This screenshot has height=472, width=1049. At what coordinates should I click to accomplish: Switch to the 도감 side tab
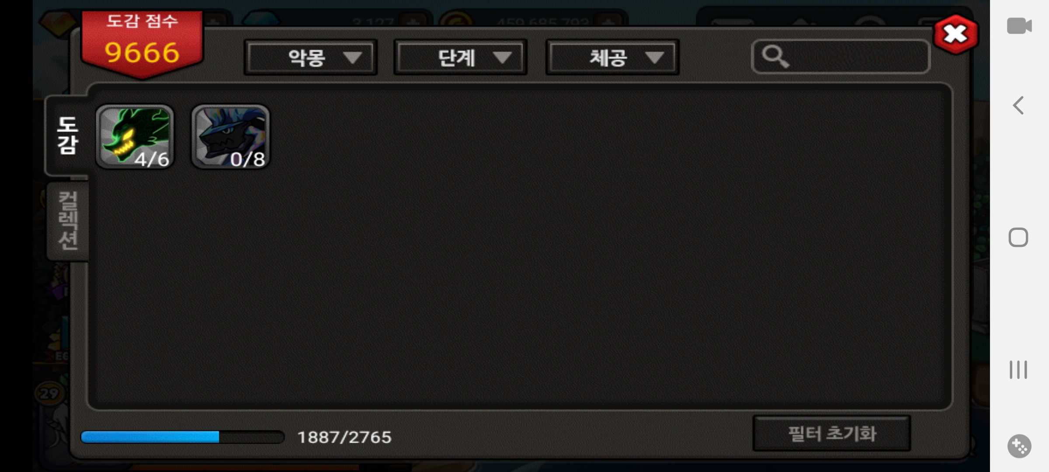(x=67, y=135)
